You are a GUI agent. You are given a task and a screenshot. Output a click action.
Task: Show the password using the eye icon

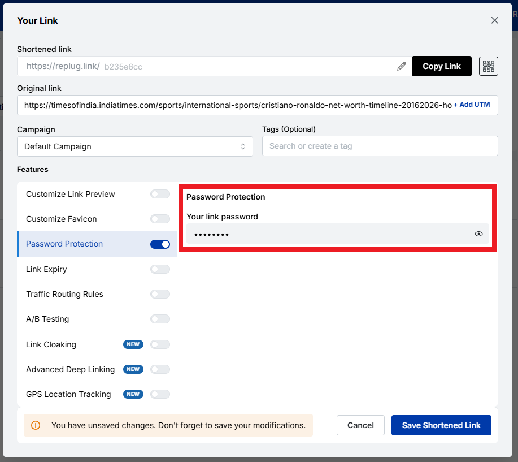(x=478, y=234)
